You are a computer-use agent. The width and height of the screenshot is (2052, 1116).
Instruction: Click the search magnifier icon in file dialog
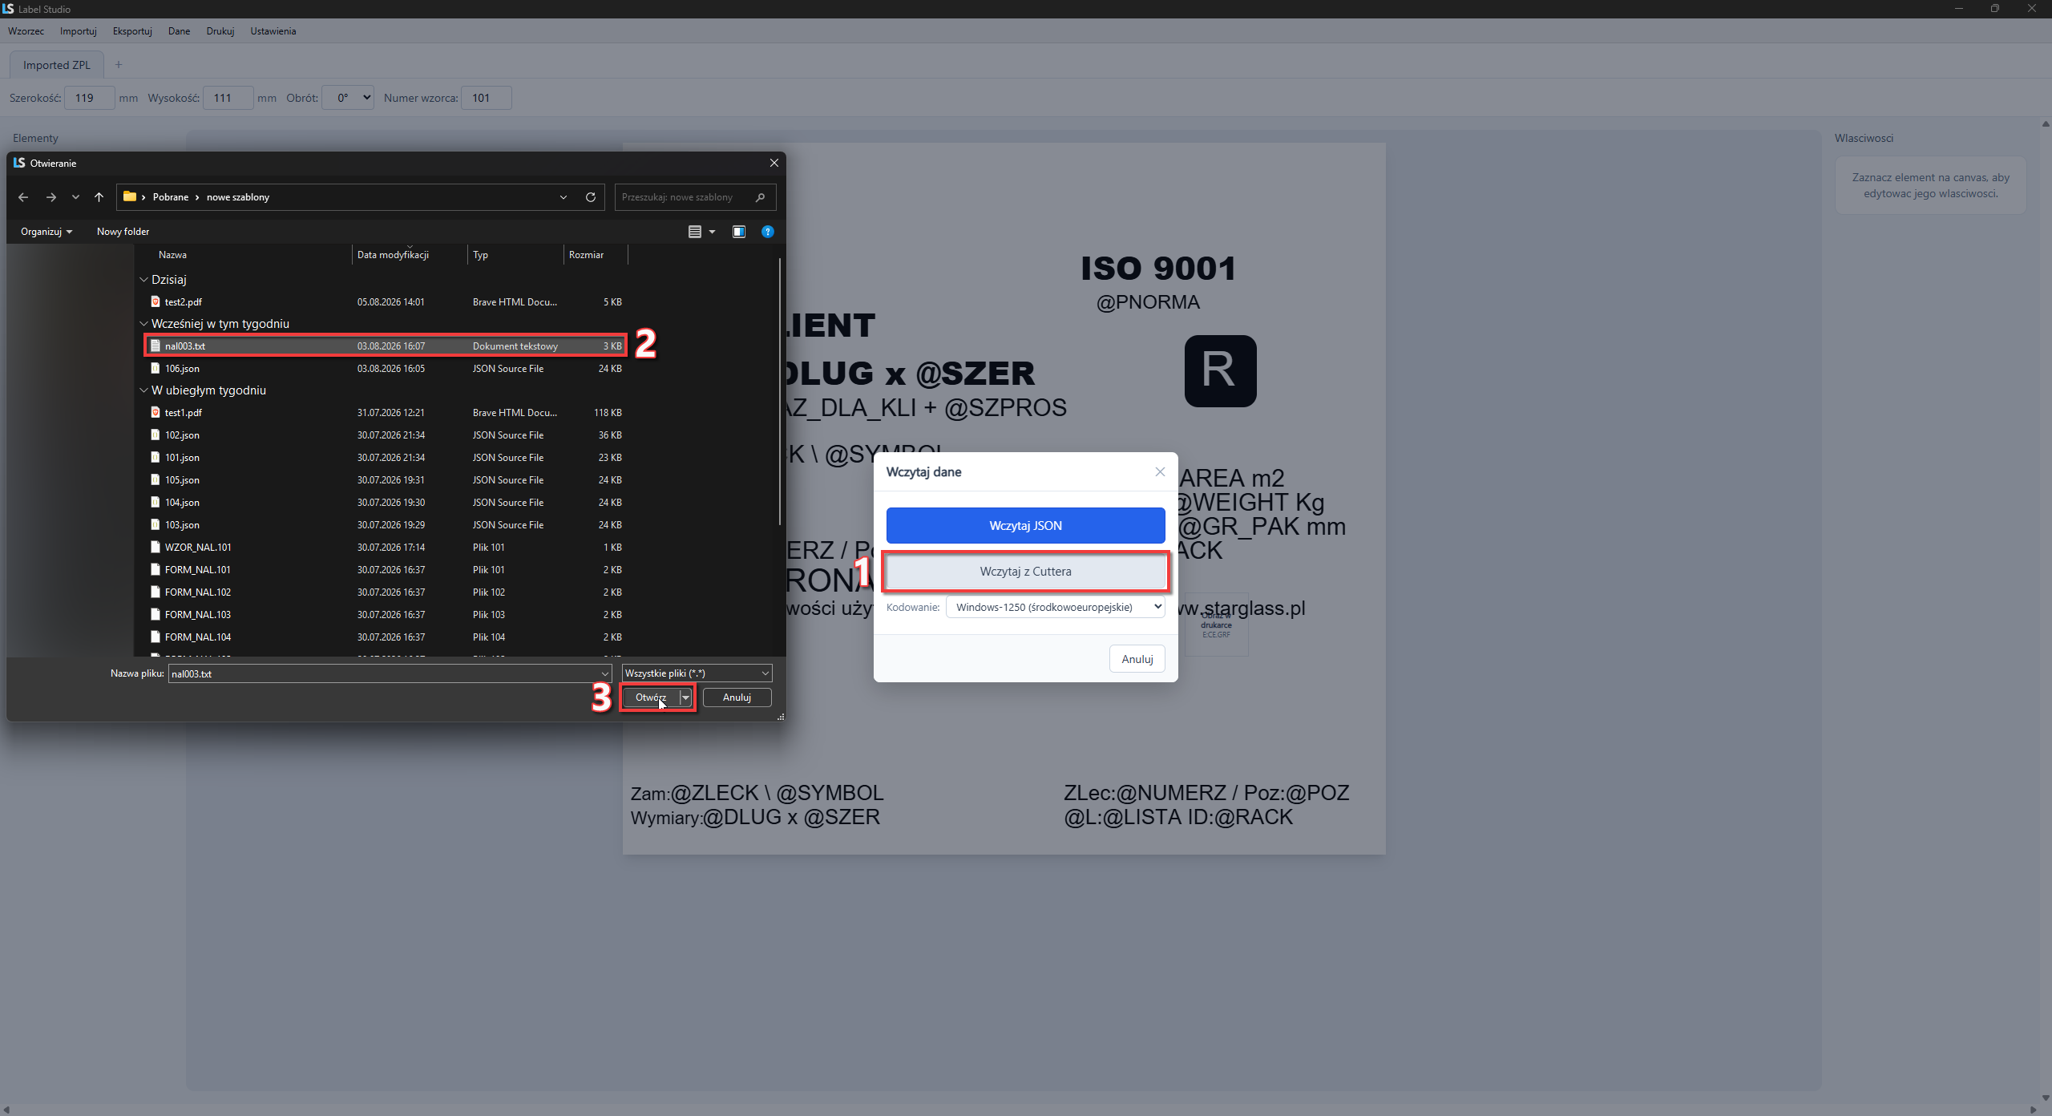tap(761, 197)
